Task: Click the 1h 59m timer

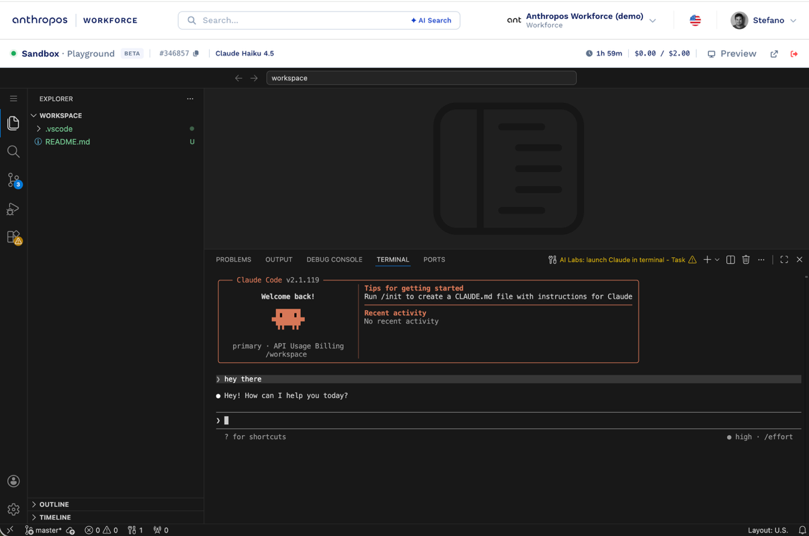Action: (603, 54)
